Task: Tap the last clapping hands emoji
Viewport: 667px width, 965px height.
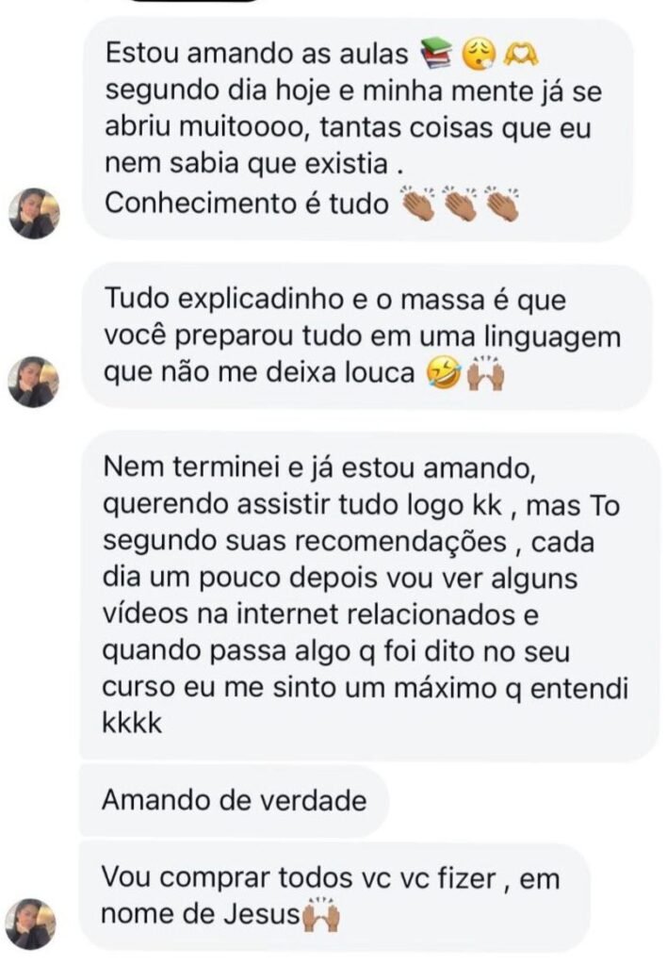Action: click(x=501, y=203)
